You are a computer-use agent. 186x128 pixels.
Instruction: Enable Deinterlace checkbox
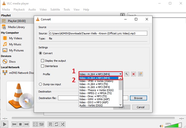(x=42, y=66)
